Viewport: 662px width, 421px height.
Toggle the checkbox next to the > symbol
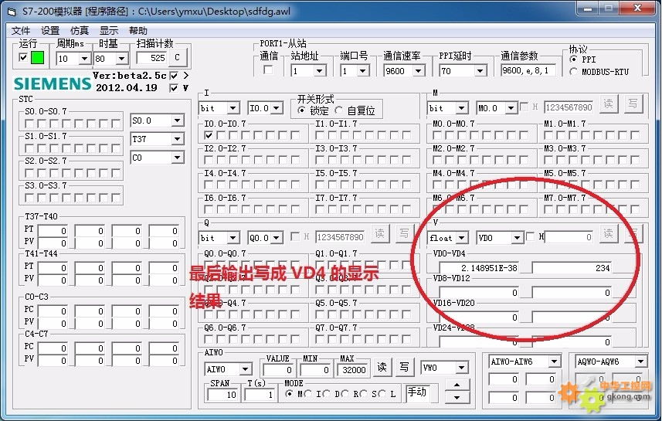point(174,76)
